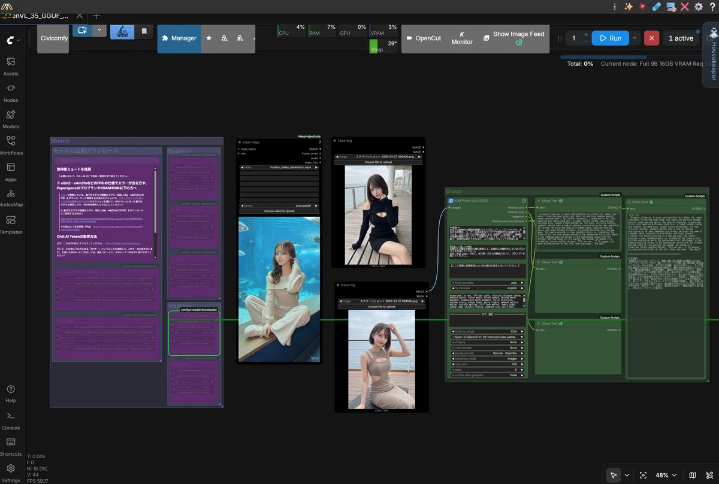Click the 1 active jobs button
Image resolution: width=719 pixels, height=484 pixels.
click(681, 38)
